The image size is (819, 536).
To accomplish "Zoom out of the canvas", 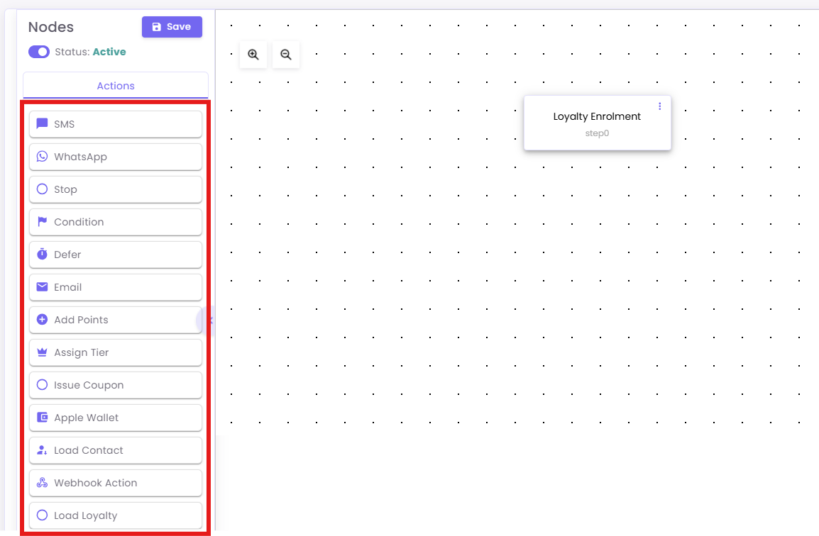I will tap(286, 55).
